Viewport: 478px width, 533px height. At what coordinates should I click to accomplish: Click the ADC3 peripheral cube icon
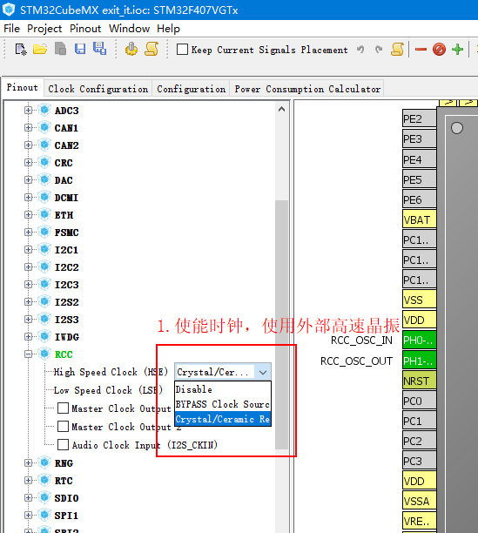44,110
